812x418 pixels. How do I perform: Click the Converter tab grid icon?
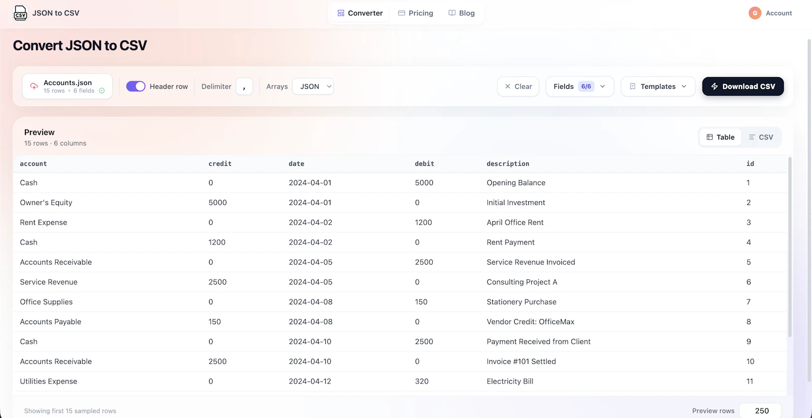[341, 13]
